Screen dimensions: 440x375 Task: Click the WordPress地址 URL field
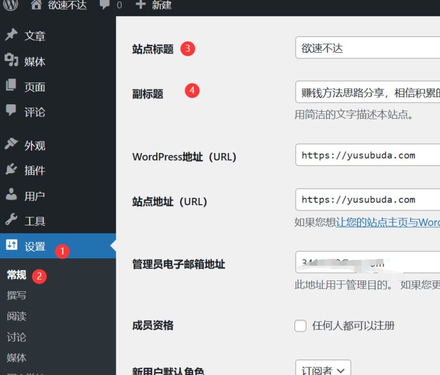click(x=367, y=155)
